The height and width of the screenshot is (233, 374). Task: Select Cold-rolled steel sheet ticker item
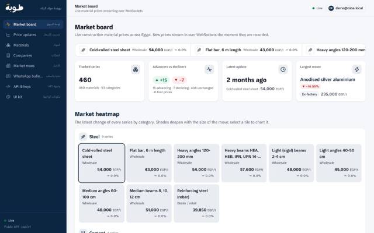point(133,50)
